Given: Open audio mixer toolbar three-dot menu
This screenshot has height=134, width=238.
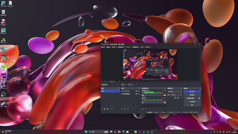Looking at the screenshot, I should tap(145, 109).
